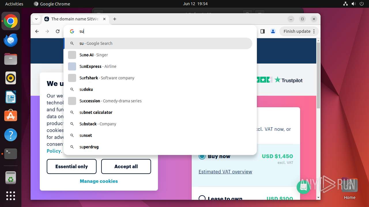Viewport: 369px width, 207px height.
Task: Close the SitWe domain tab
Action: click(x=104, y=19)
